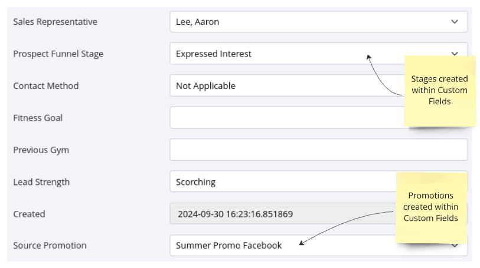
Task: Click the 'Contact Method' field label
Action: pos(45,86)
